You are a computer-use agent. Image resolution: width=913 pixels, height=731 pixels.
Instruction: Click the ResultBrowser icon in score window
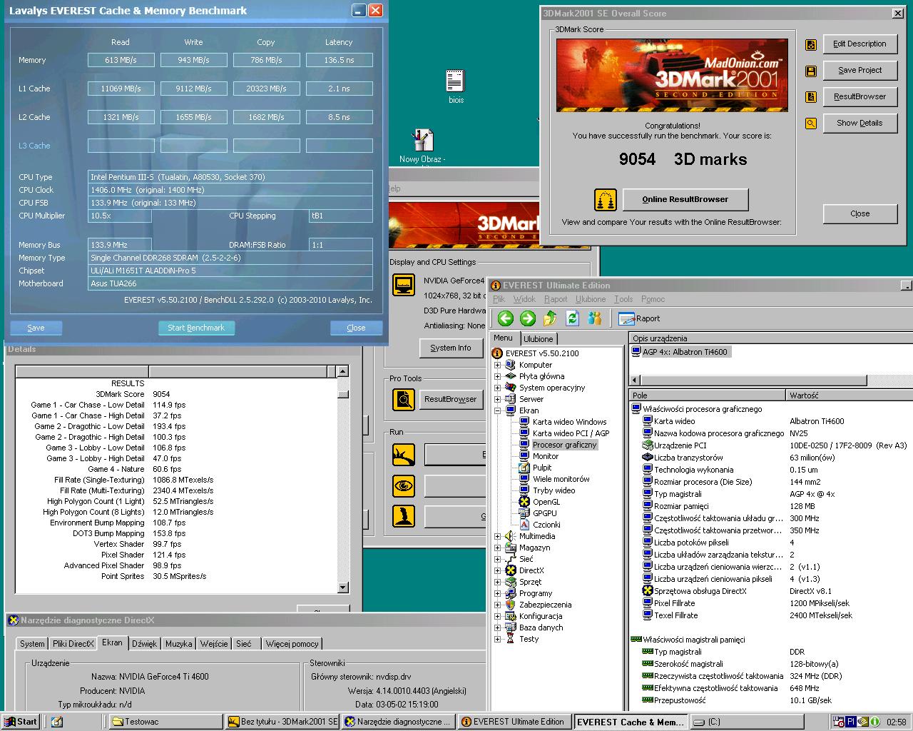click(811, 97)
